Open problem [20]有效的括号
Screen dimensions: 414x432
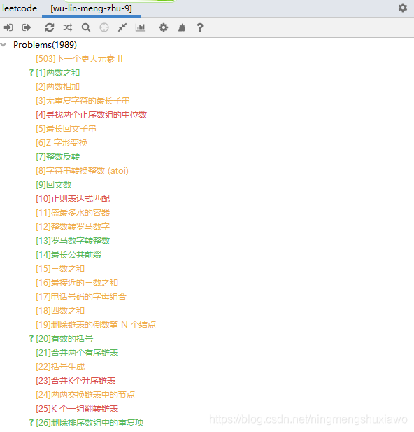pos(64,339)
